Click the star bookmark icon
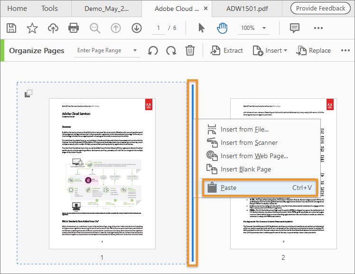Viewport: 355px width, 274px height. pyautogui.click(x=32, y=28)
